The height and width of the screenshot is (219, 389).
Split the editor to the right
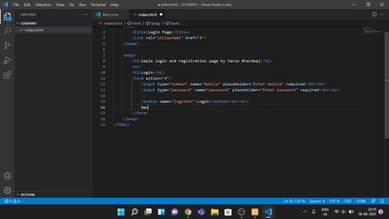[x=374, y=15]
